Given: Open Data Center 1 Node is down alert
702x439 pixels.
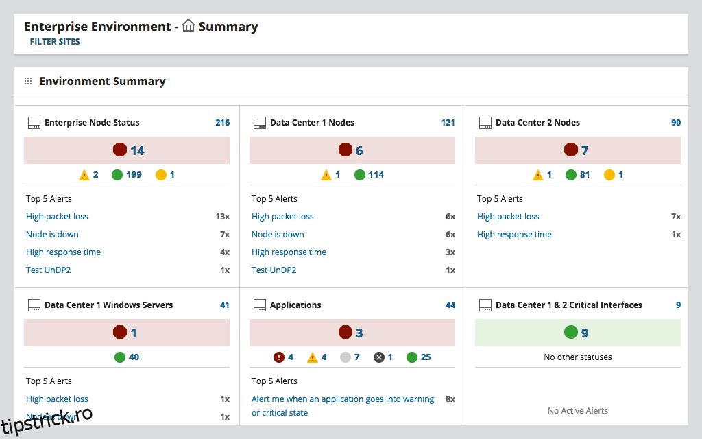Looking at the screenshot, I should coord(278,235).
